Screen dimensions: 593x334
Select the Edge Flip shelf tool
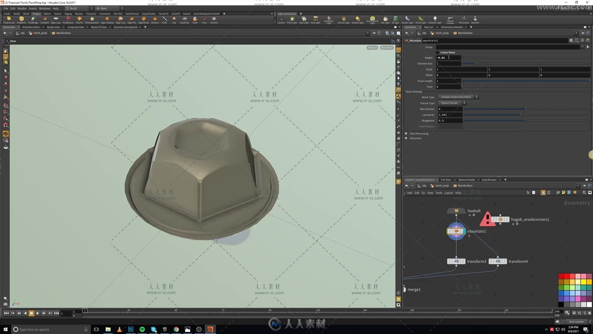[132, 20]
